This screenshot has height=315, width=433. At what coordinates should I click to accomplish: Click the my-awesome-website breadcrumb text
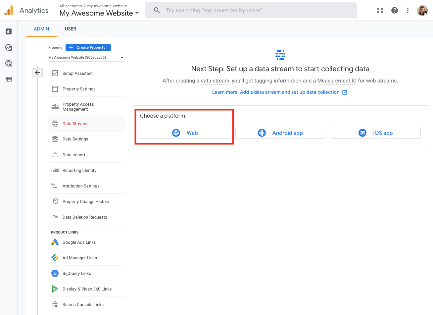(107, 6)
